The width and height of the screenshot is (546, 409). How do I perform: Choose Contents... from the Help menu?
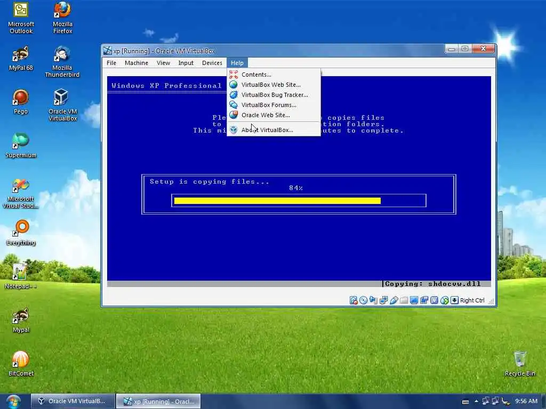274,75
